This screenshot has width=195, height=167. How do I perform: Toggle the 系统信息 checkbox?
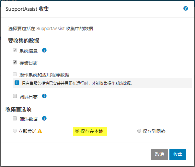[x=15, y=51]
